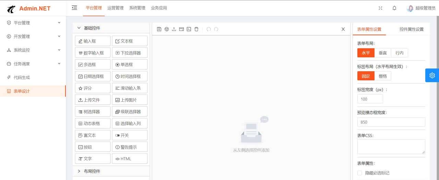Select 垂直 form layout
439x180 pixels.
pyautogui.click(x=383, y=53)
